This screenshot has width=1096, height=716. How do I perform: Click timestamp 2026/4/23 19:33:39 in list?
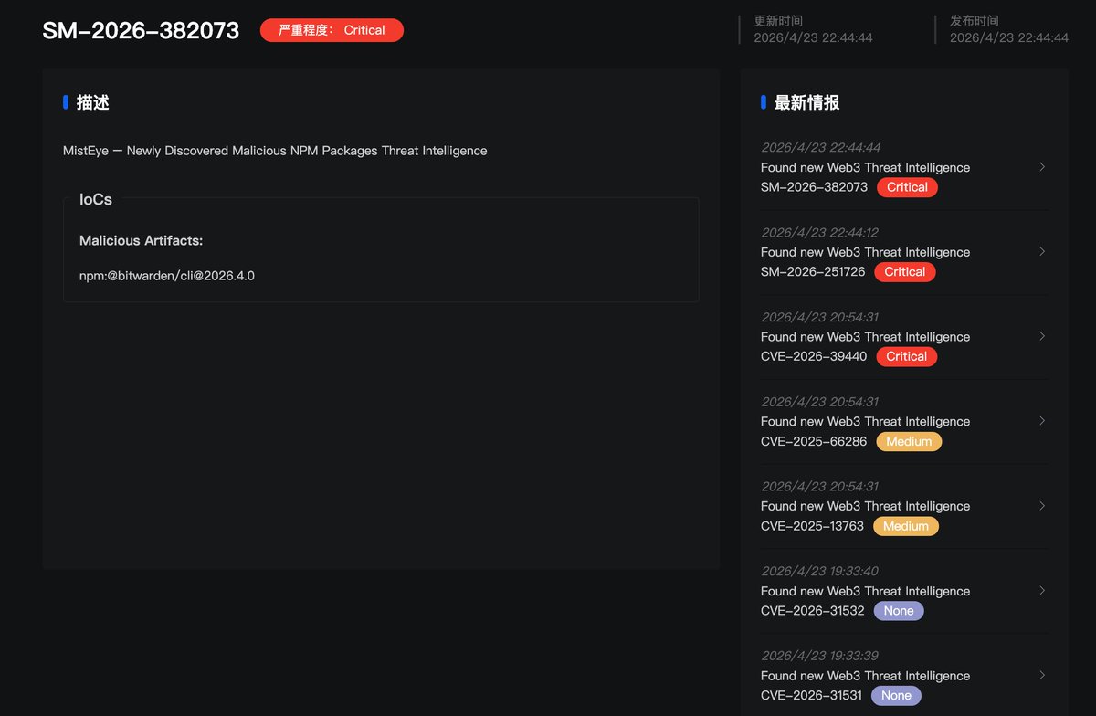[x=820, y=656]
